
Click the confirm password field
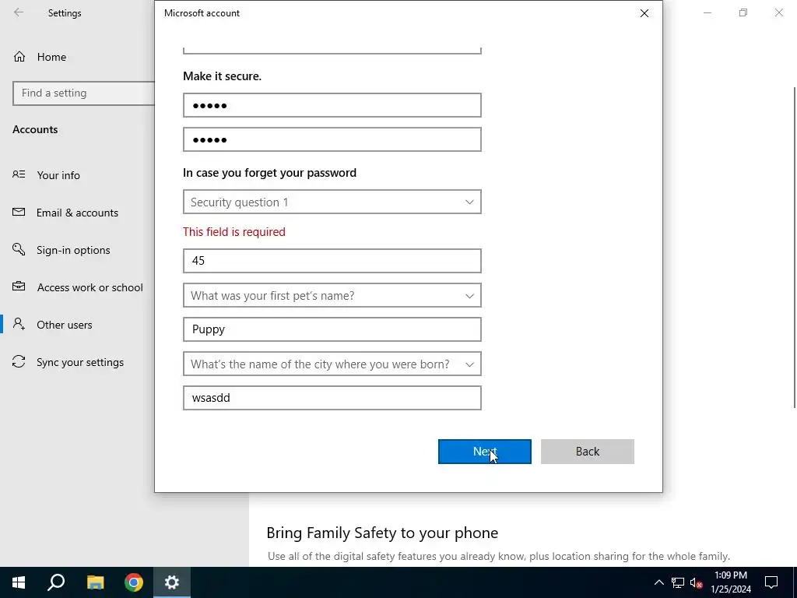click(332, 139)
